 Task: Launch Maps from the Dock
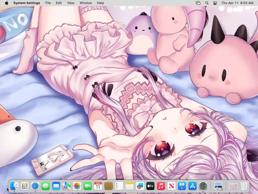coord(67,186)
